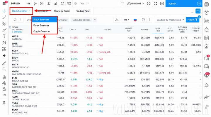Open the economic calendar sidebar icon
Viewport: 211px width, 117px height.
(x=207, y=38)
